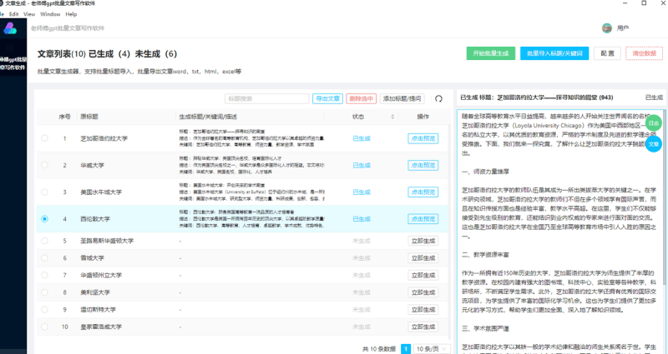Viewport: 668px width, 354px height.
Task: Click 华盛顿州立大学 title cell in row 7
Action: point(101,275)
